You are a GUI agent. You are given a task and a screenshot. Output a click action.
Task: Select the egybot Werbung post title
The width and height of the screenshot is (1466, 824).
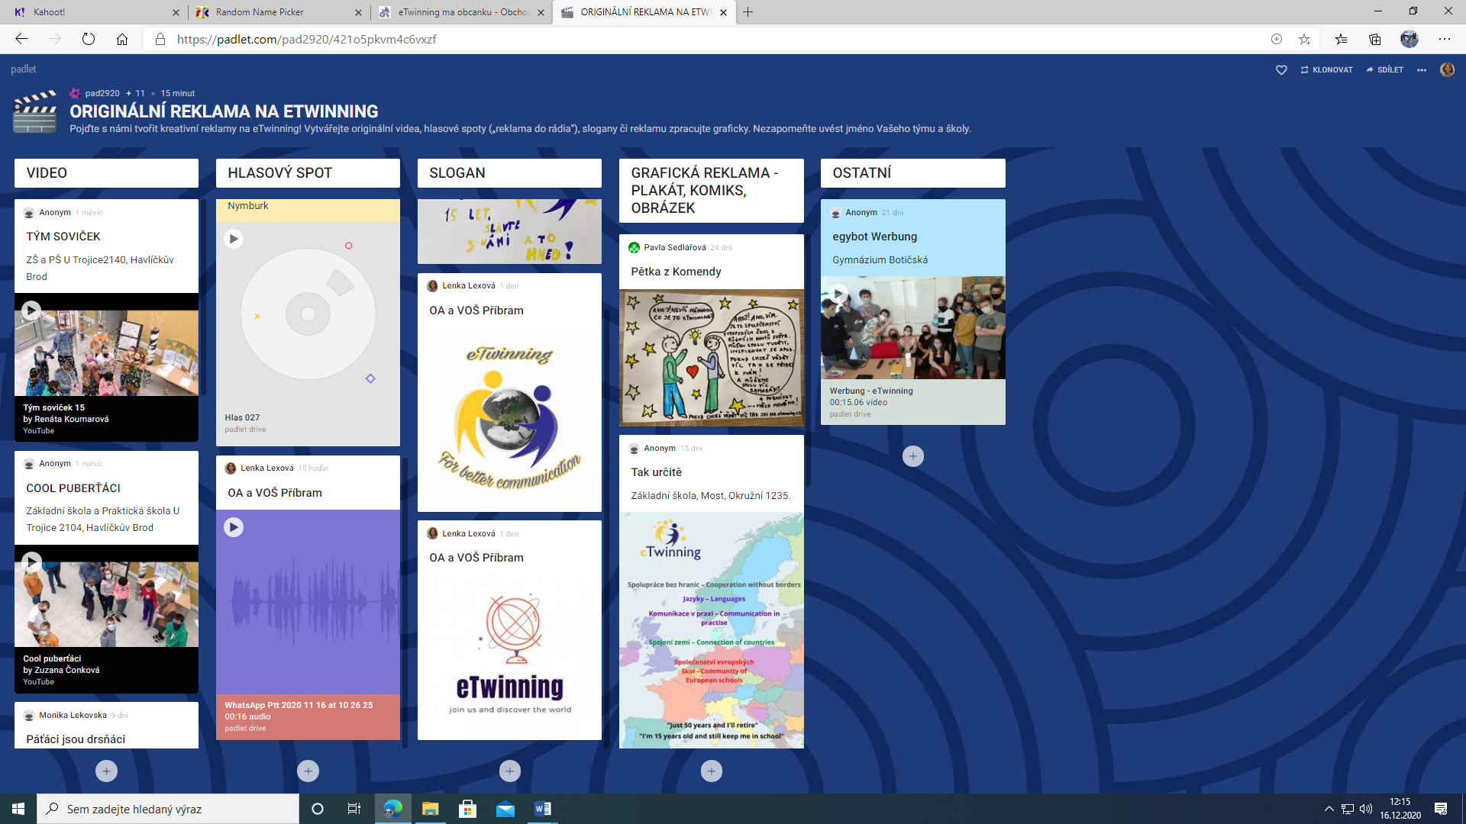(x=874, y=237)
